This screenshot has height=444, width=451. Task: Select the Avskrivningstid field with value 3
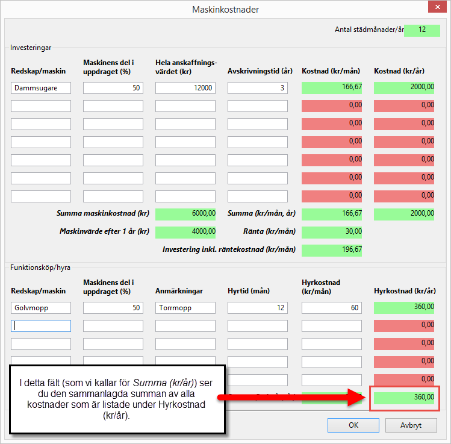[x=258, y=88]
